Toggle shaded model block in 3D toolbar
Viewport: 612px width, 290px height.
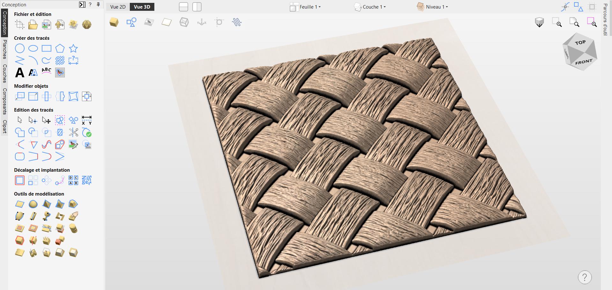point(114,22)
